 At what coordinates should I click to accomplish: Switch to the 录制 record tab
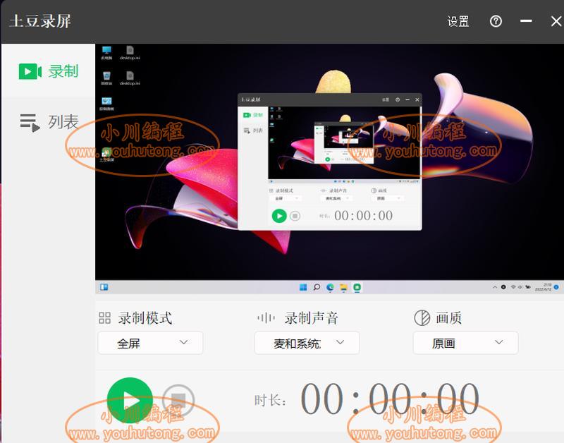48,71
